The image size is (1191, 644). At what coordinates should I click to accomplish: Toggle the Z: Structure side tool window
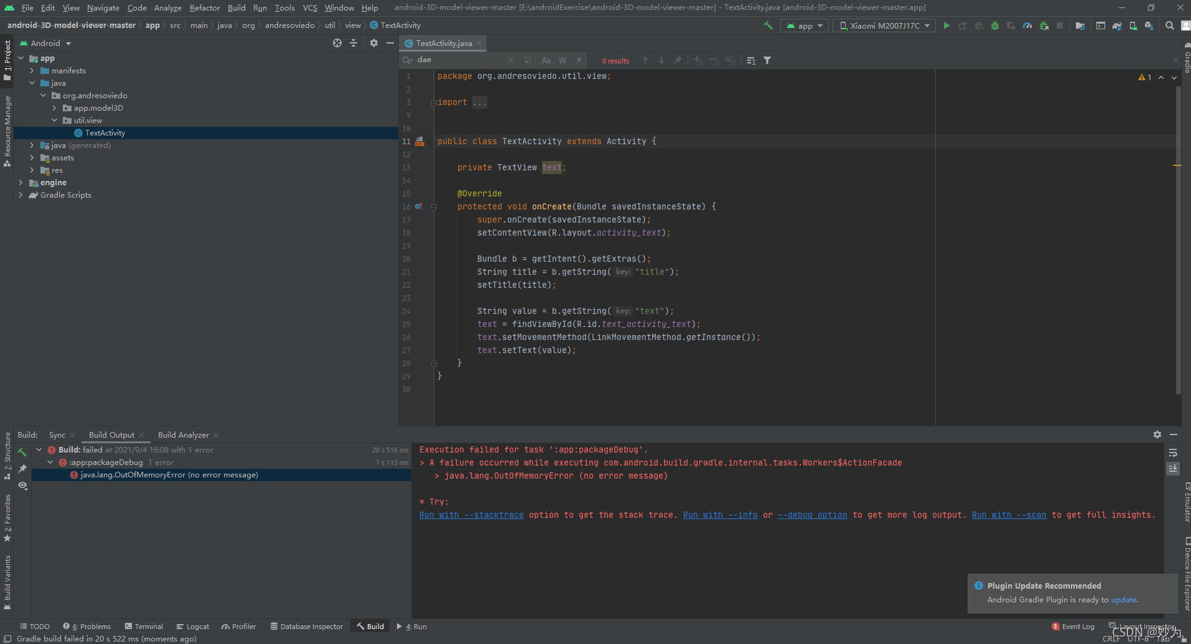click(7, 456)
